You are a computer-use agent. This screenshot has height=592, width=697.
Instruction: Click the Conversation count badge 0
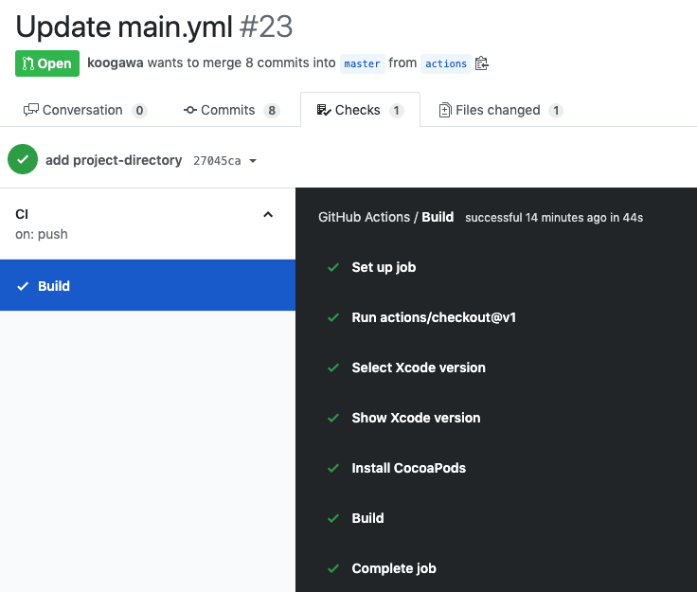(139, 110)
